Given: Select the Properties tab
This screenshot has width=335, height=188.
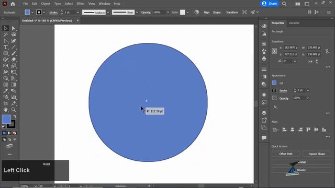Looking at the screenshot, I should (278, 23).
